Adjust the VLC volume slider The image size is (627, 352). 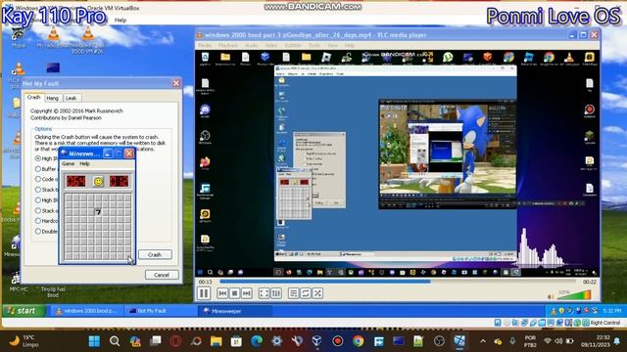coord(574,295)
